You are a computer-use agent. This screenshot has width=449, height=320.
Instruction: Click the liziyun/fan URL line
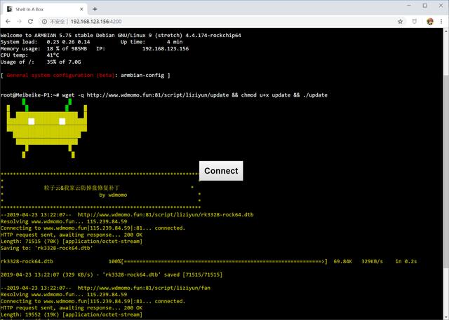tap(105, 288)
